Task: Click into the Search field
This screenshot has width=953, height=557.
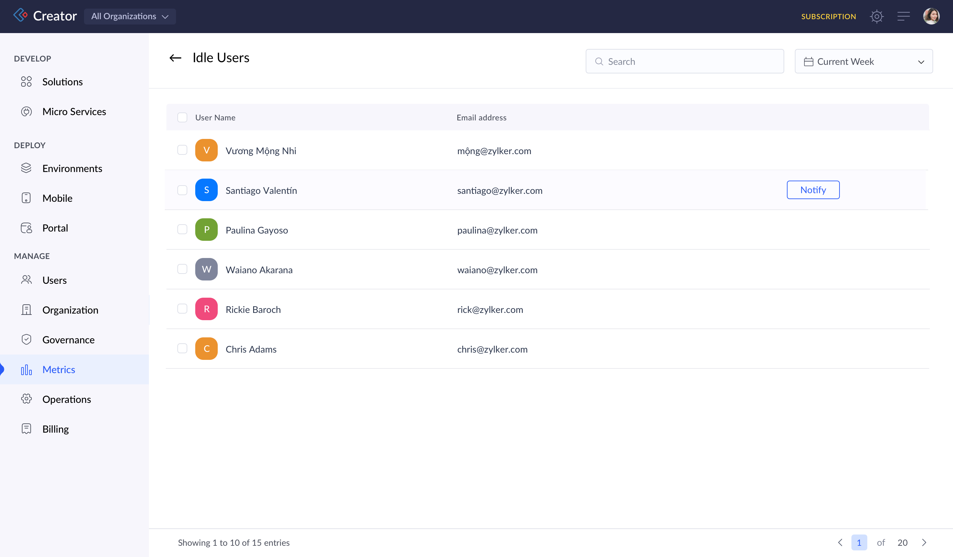Action: (685, 61)
